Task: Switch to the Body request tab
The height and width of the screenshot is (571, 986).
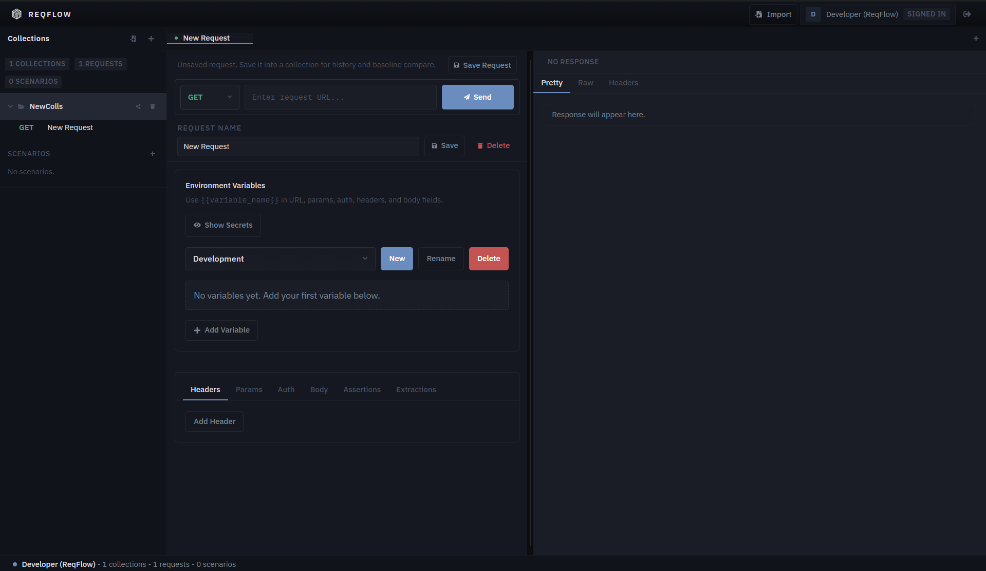Action: 319,390
